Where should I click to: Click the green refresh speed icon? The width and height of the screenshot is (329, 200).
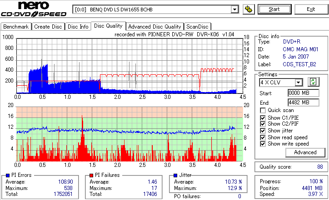pos(313,82)
